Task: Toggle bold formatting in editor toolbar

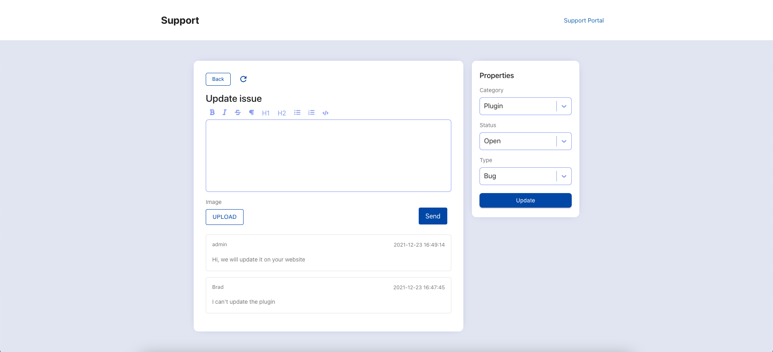Action: point(212,113)
